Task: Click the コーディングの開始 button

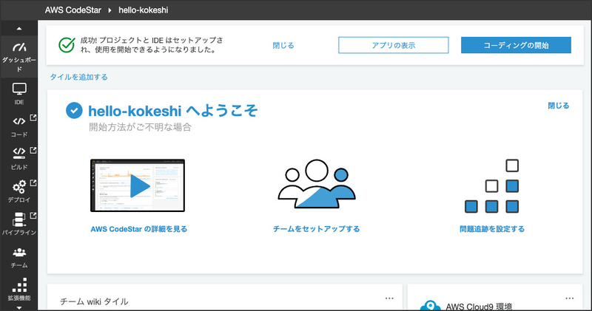Action: [516, 45]
